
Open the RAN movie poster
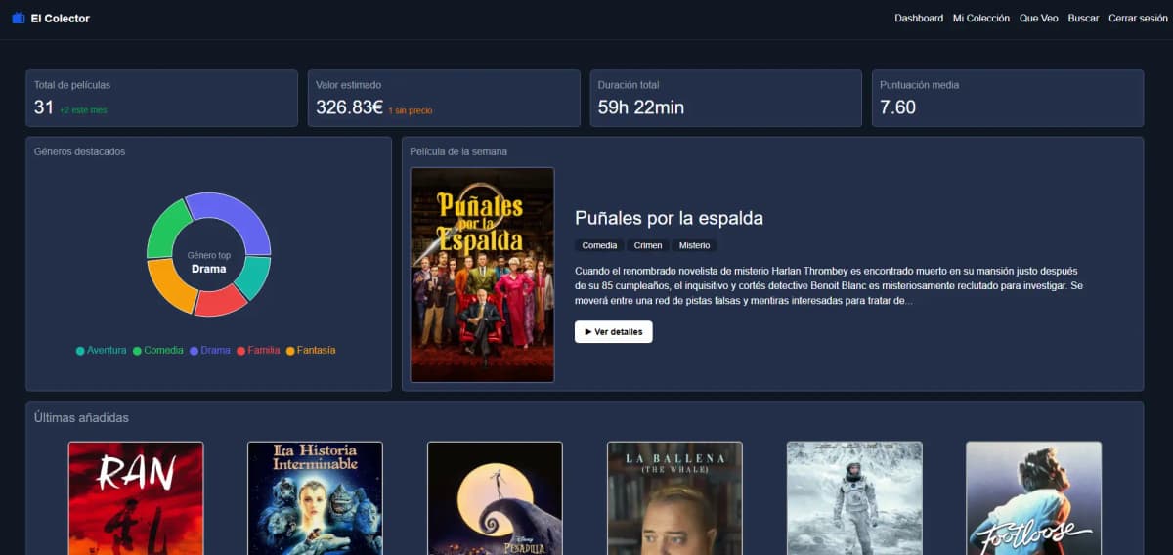pos(136,498)
